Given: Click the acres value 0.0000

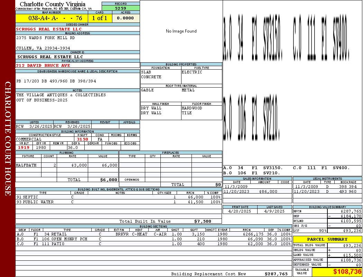Looking at the screenshot, I should [125, 18].
